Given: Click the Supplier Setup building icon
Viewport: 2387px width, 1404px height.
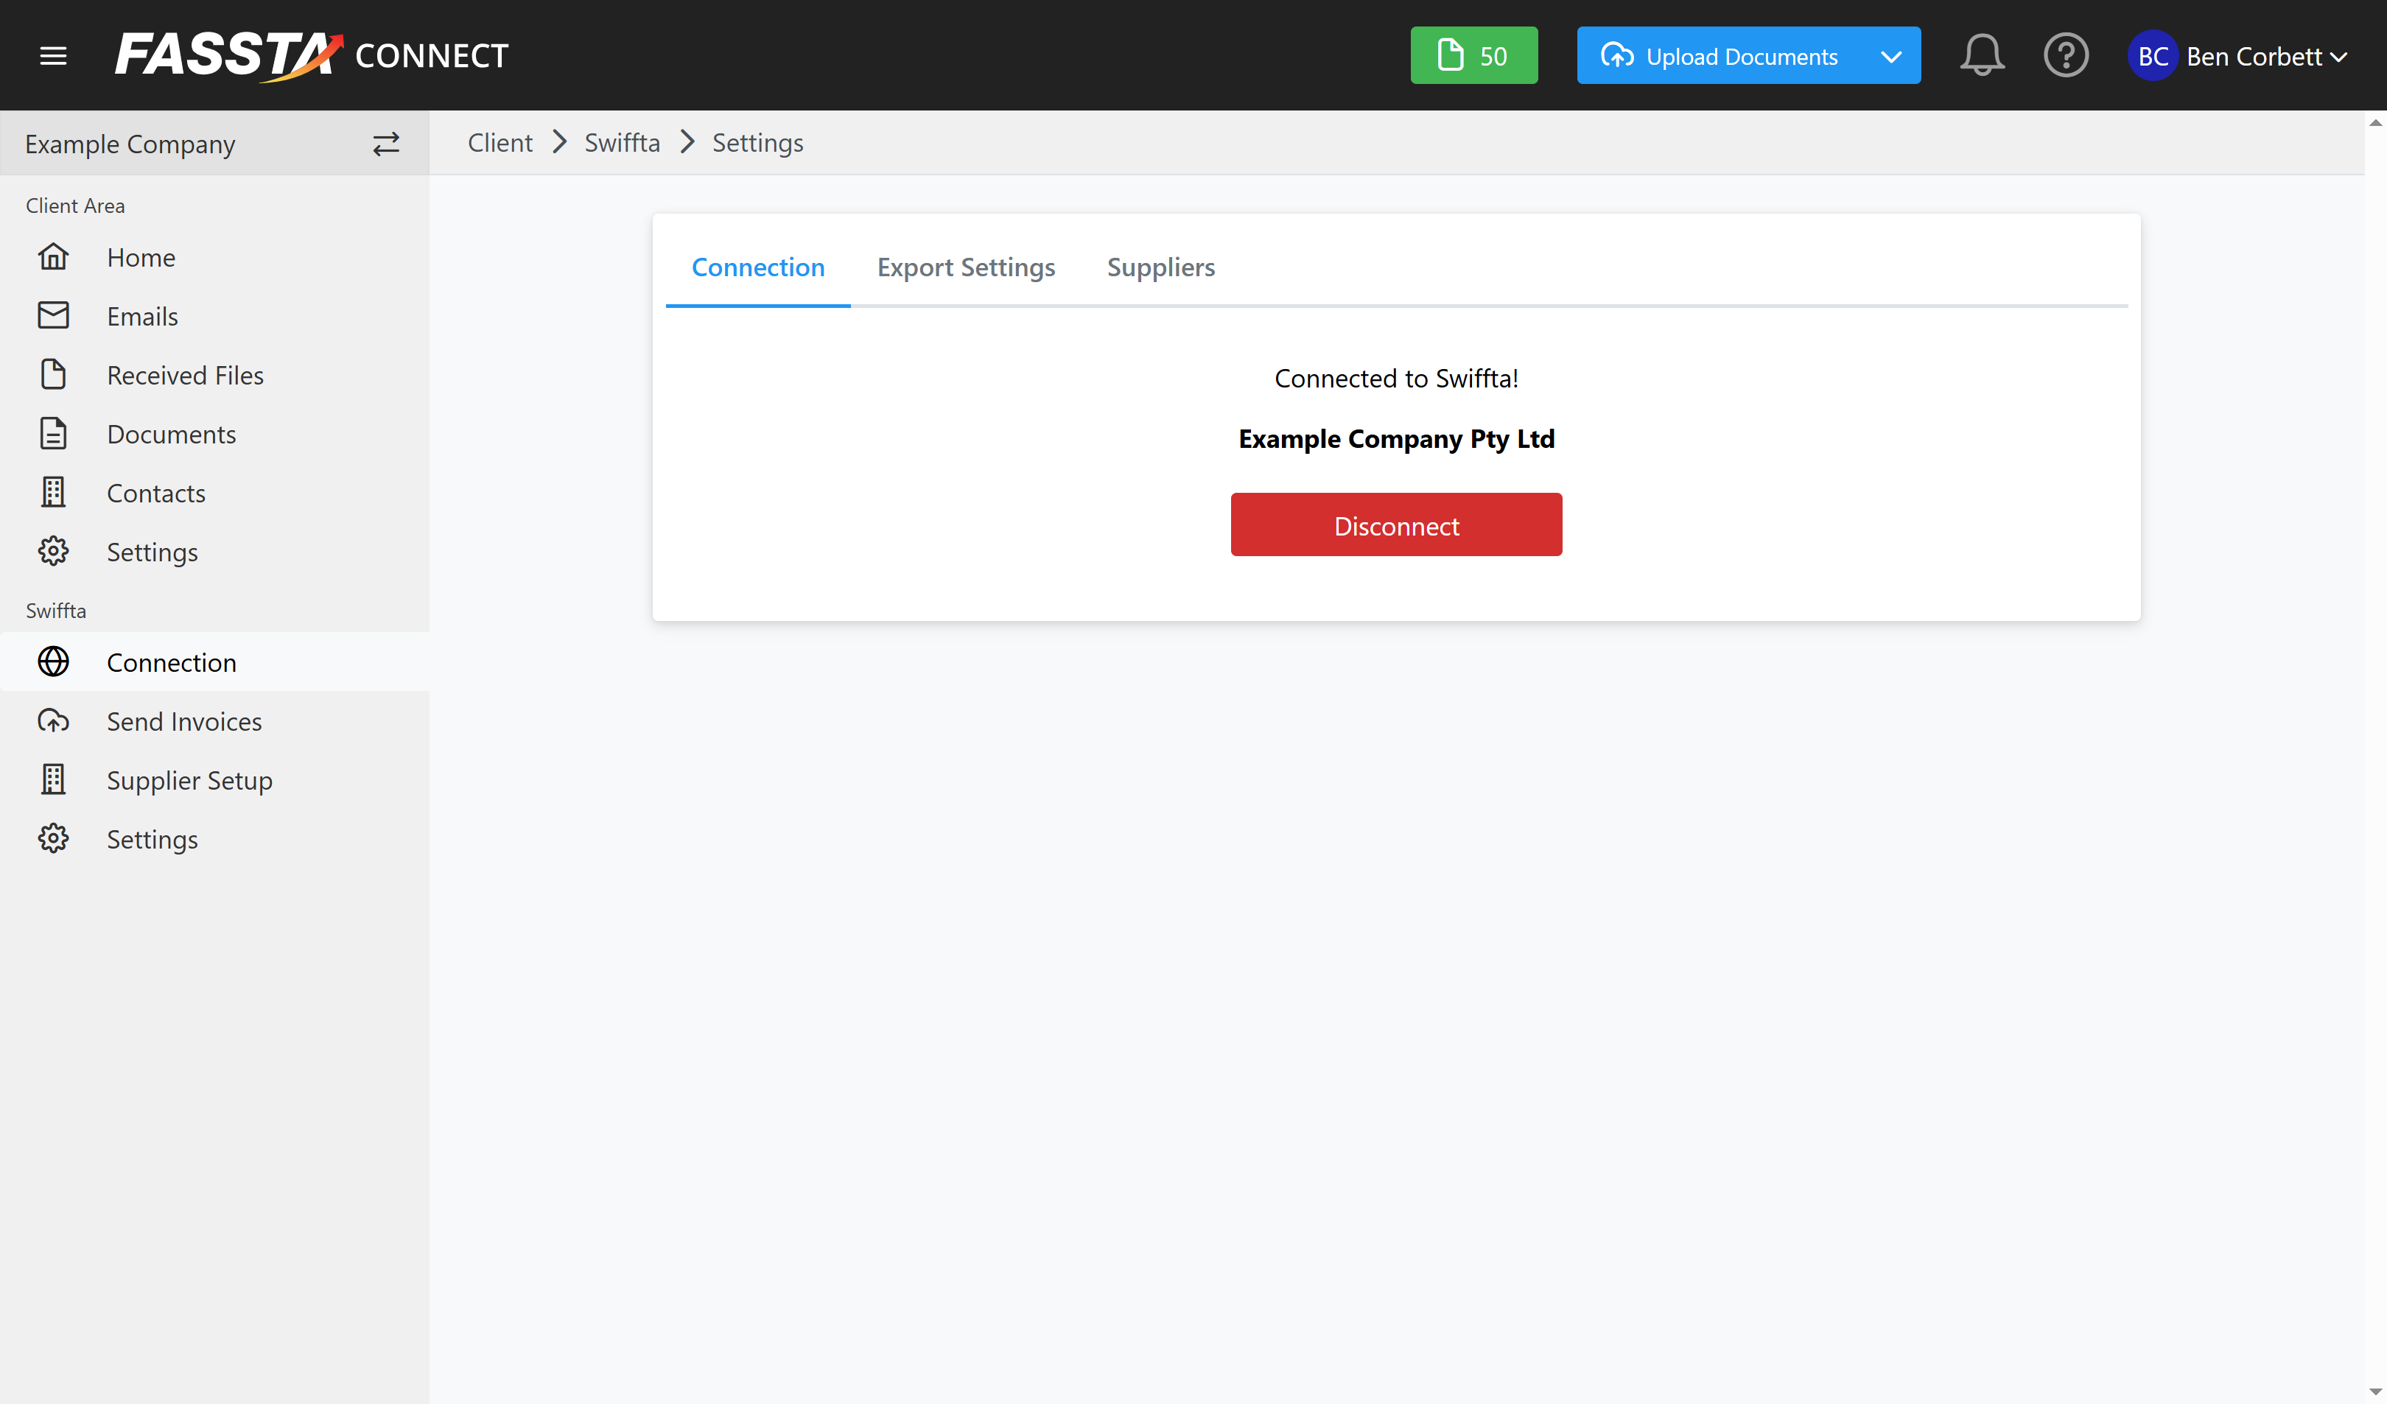Looking at the screenshot, I should point(53,779).
